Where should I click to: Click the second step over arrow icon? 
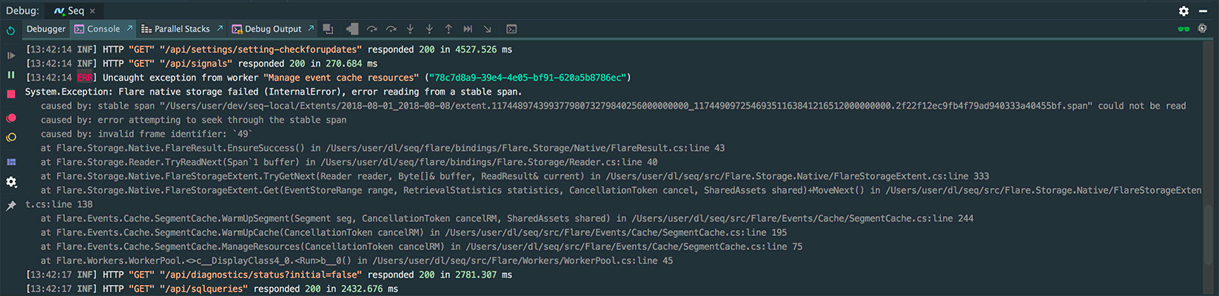pos(391,29)
